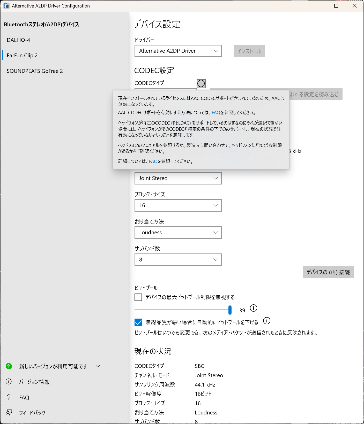
Task: Click the Bluetooth app icon in title bar
Action: pyautogui.click(x=6, y=6)
